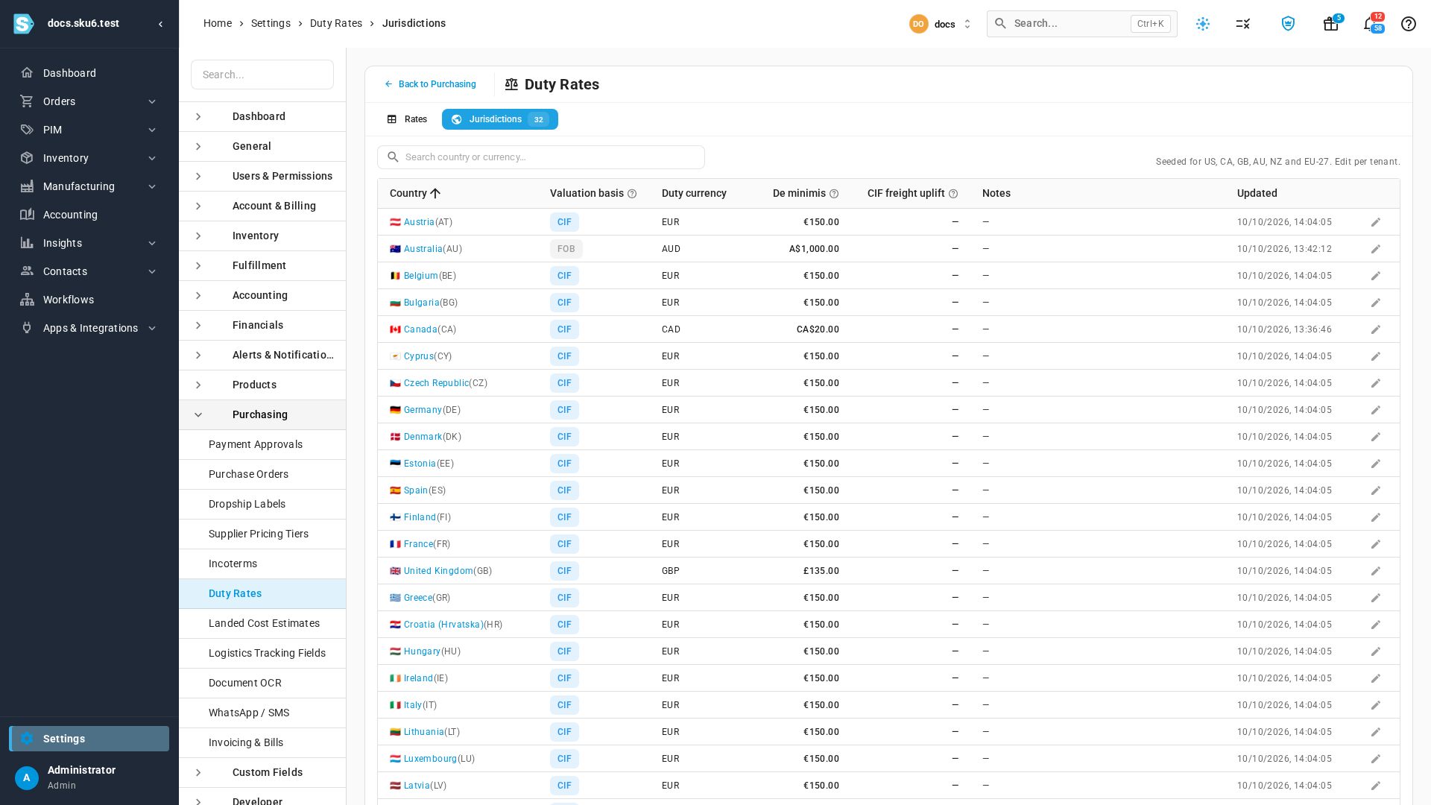Edit the Austria jurisdiction row pencil
Viewport: 1431px width, 805px height.
tap(1376, 222)
